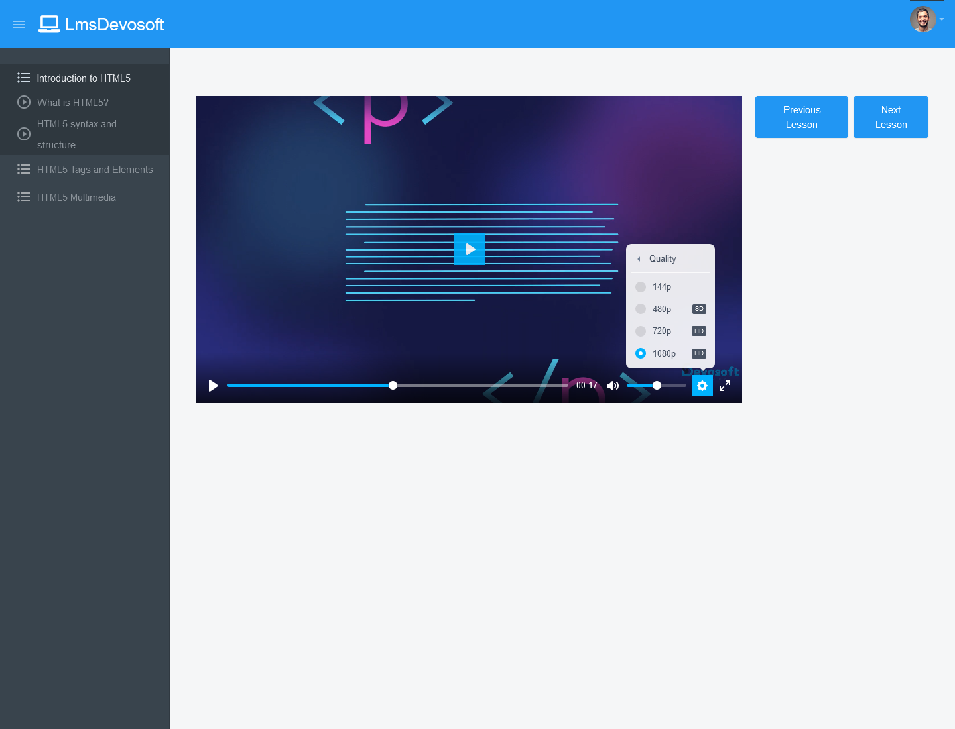Viewport: 955px width, 729px height.
Task: Enter fullscreen with the expand arrows icon
Action: coord(725,386)
